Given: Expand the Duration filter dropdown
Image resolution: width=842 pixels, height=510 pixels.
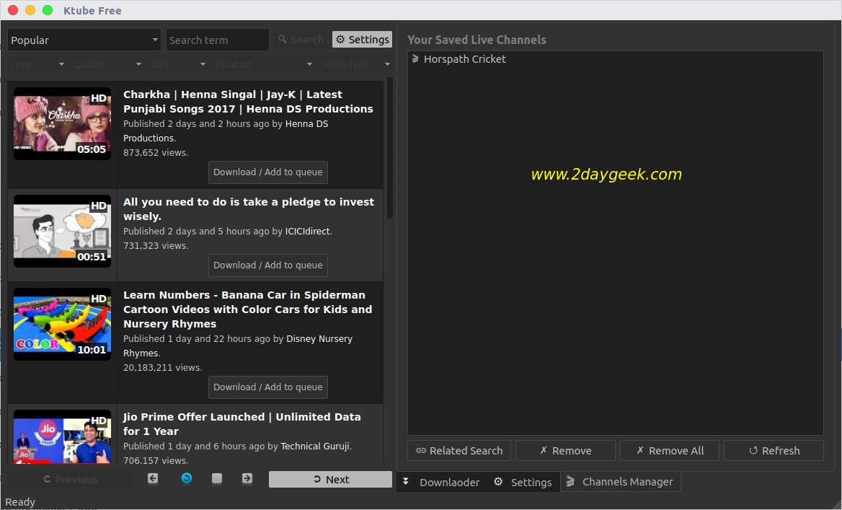Looking at the screenshot, I should point(264,64).
